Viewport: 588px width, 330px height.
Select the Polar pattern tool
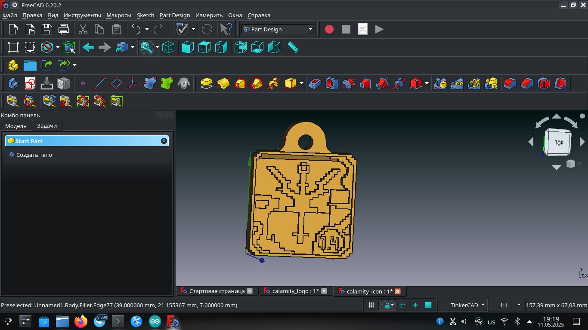pyautogui.click(x=474, y=83)
